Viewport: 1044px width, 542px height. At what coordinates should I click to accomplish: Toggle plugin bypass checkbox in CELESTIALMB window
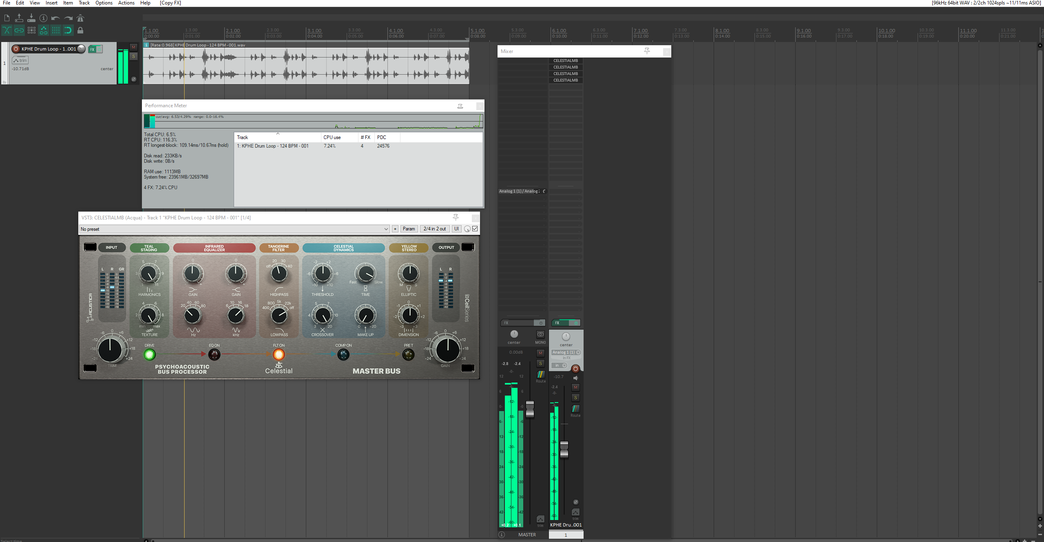click(x=475, y=229)
